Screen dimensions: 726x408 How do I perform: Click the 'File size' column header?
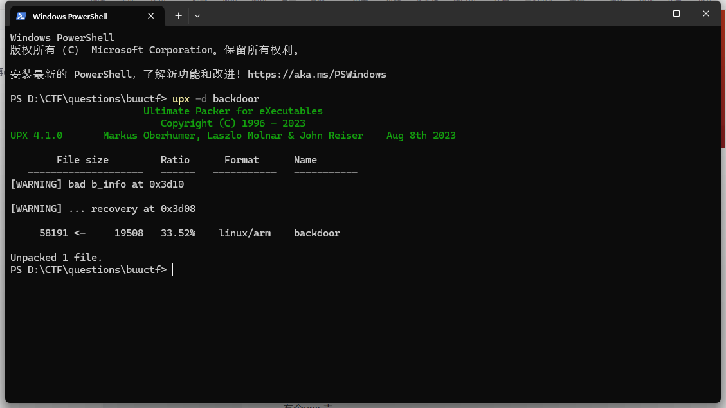click(82, 160)
